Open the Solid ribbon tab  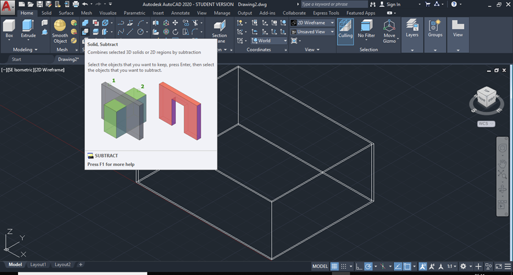coord(46,13)
